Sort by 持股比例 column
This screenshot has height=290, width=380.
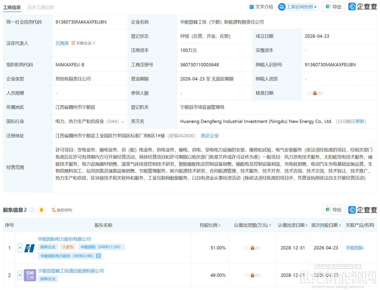(x=220, y=225)
